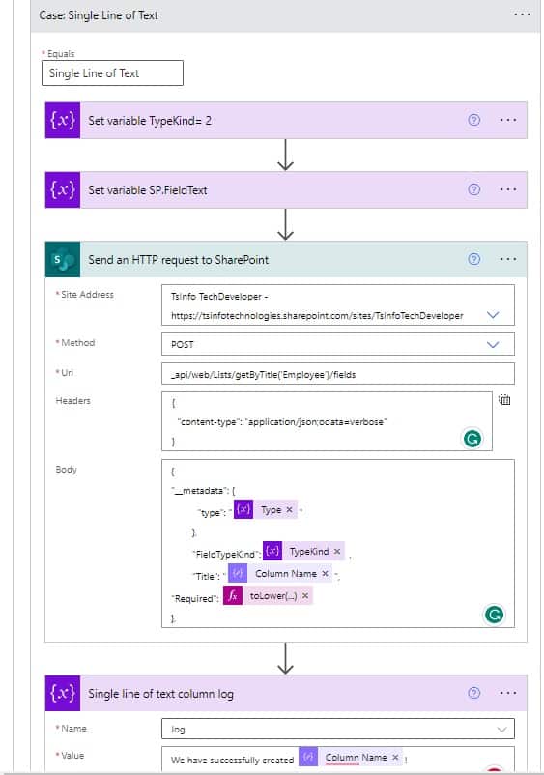Viewport: 544px width, 775px height.
Task: Click the fx icon of the toLower expression
Action: click(233, 596)
